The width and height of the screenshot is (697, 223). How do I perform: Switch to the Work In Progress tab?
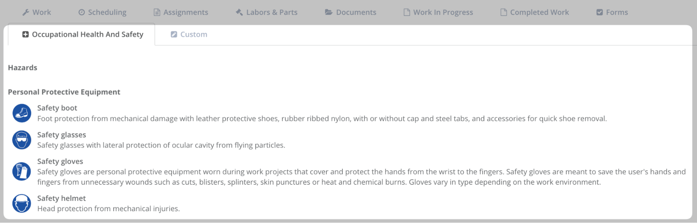coord(443,13)
